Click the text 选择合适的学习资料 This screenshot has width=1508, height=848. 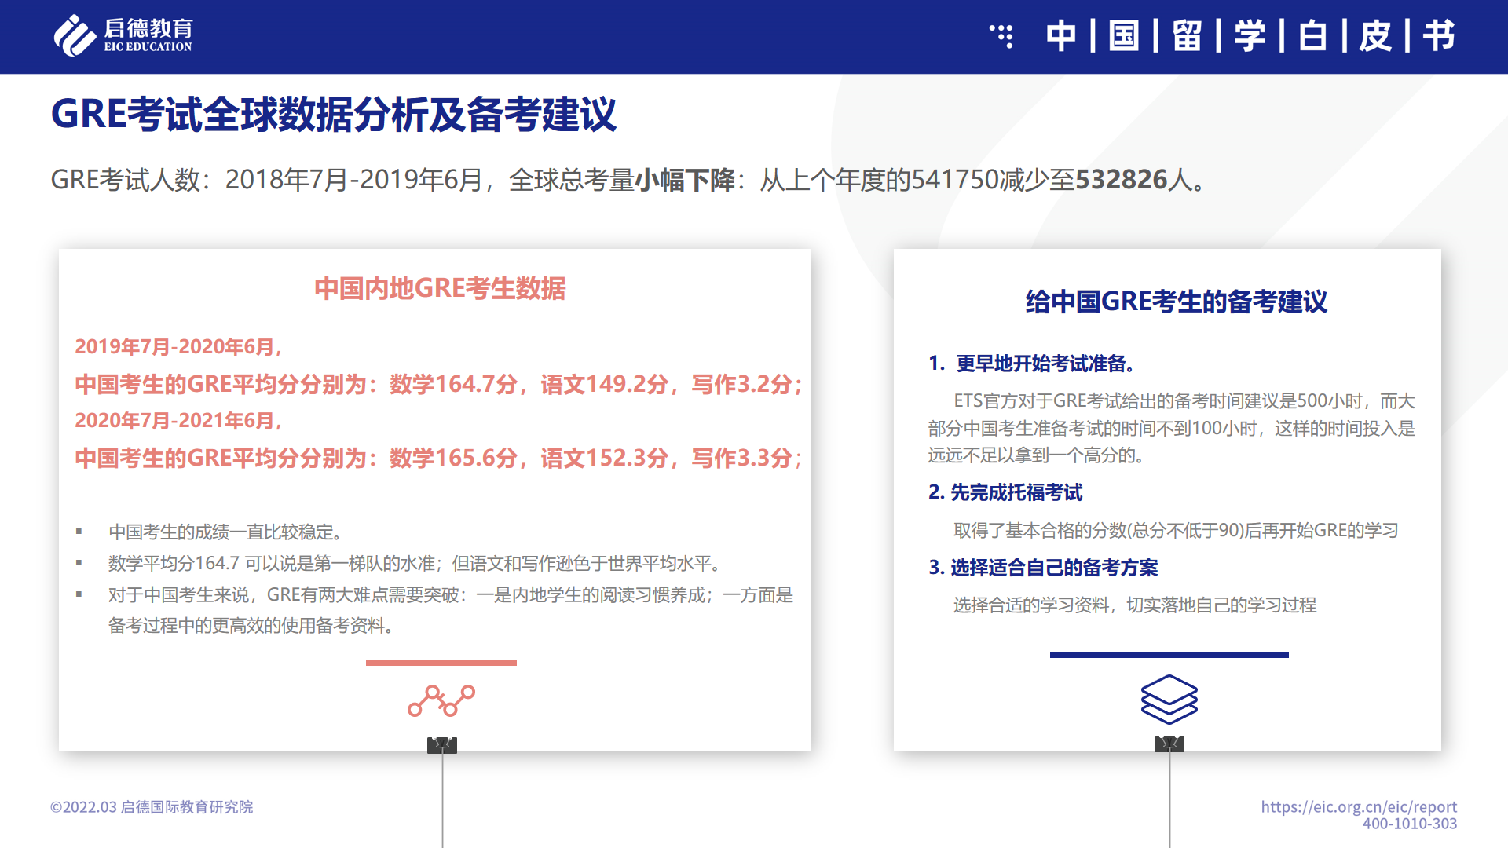pyautogui.click(x=1134, y=605)
